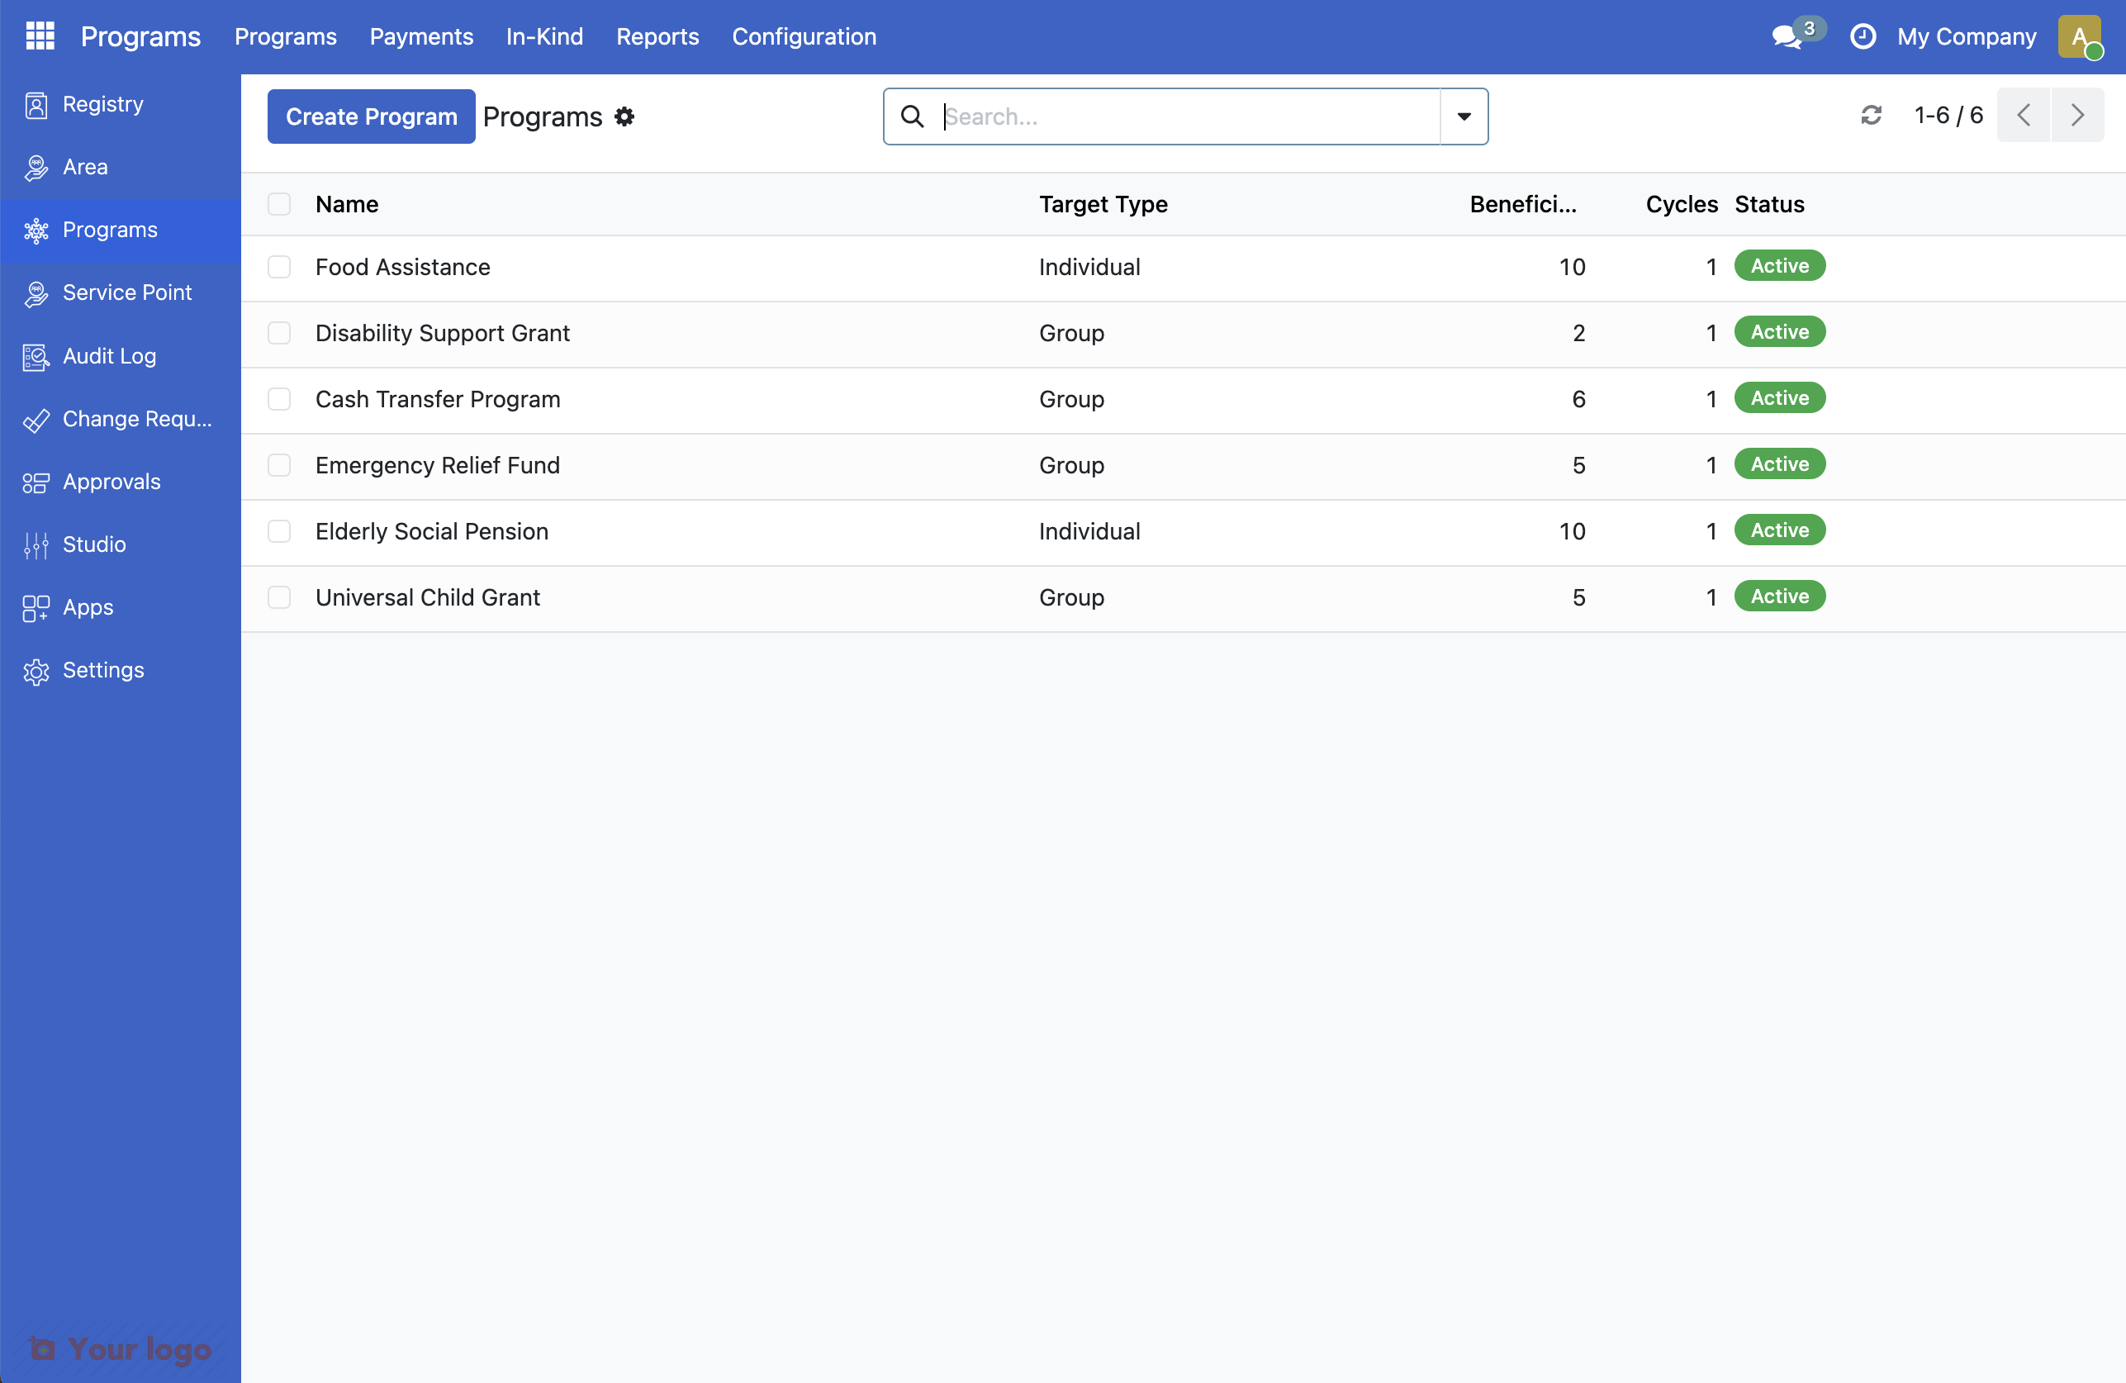Switch to the Reports menu

point(657,36)
